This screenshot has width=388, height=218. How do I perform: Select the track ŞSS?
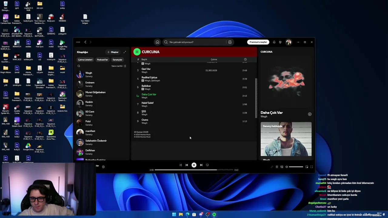coord(193,113)
